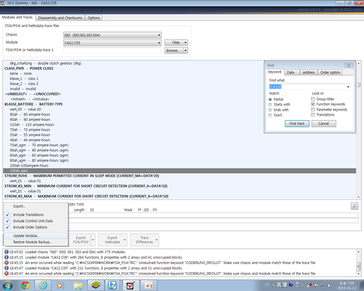
Task: Open Internet Explorer from the taskbar
Action: (x=42, y=285)
